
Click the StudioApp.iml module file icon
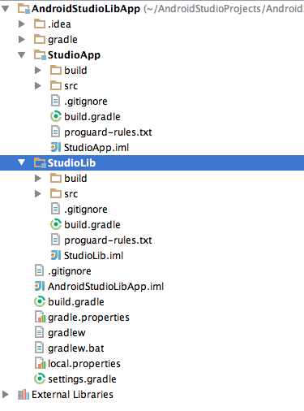click(x=56, y=147)
